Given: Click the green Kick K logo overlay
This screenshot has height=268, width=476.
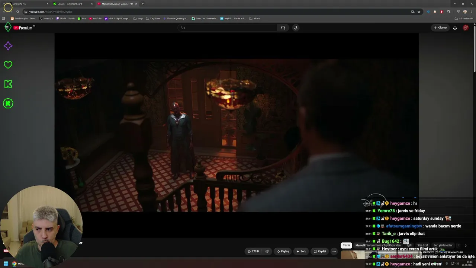Looking at the screenshot, I should point(8,84).
